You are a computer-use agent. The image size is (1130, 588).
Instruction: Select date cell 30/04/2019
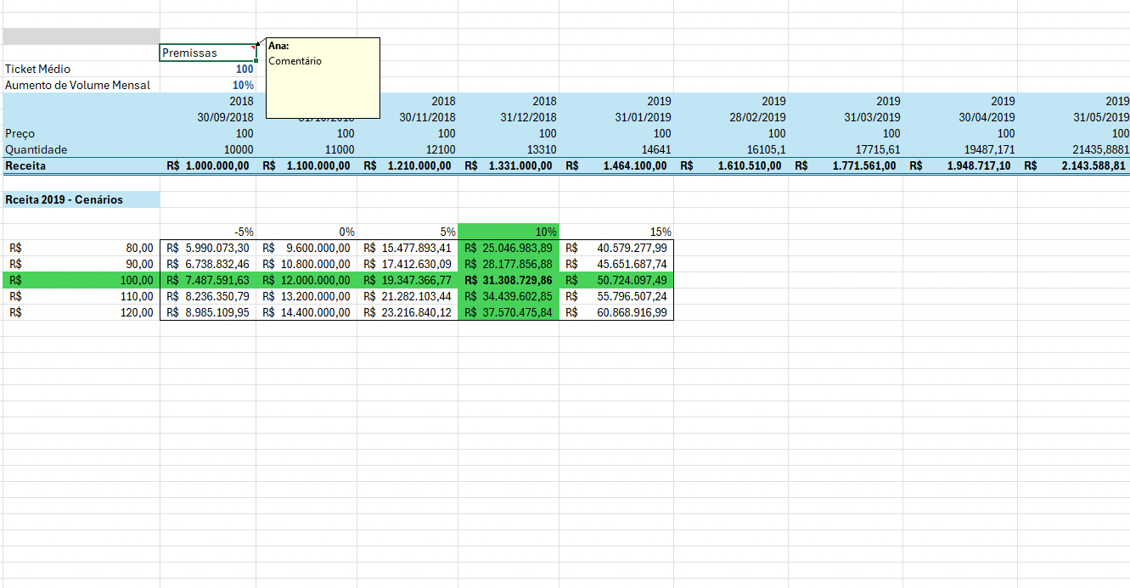coord(960,117)
